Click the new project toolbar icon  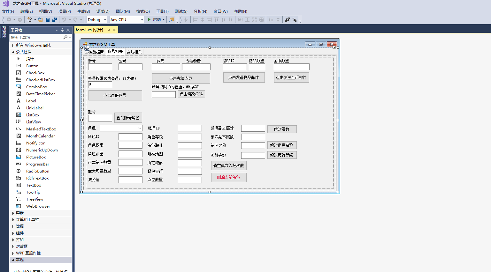click(29, 19)
